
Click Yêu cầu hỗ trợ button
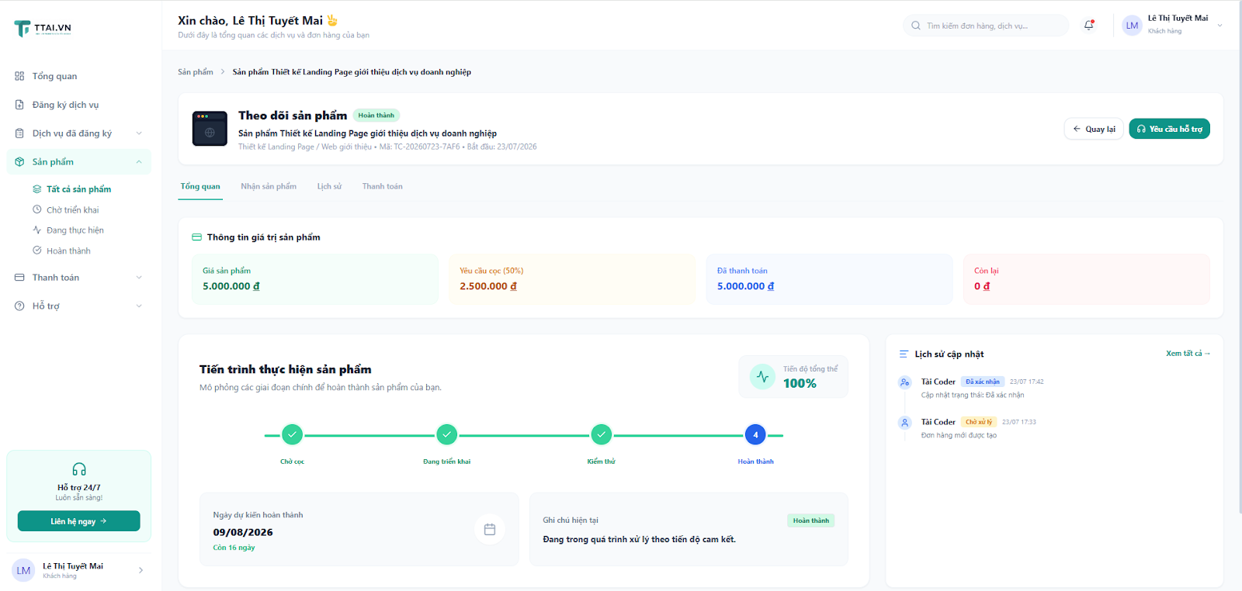pos(1169,129)
